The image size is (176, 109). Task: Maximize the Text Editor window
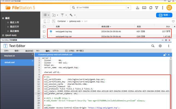[x=166, y=40]
